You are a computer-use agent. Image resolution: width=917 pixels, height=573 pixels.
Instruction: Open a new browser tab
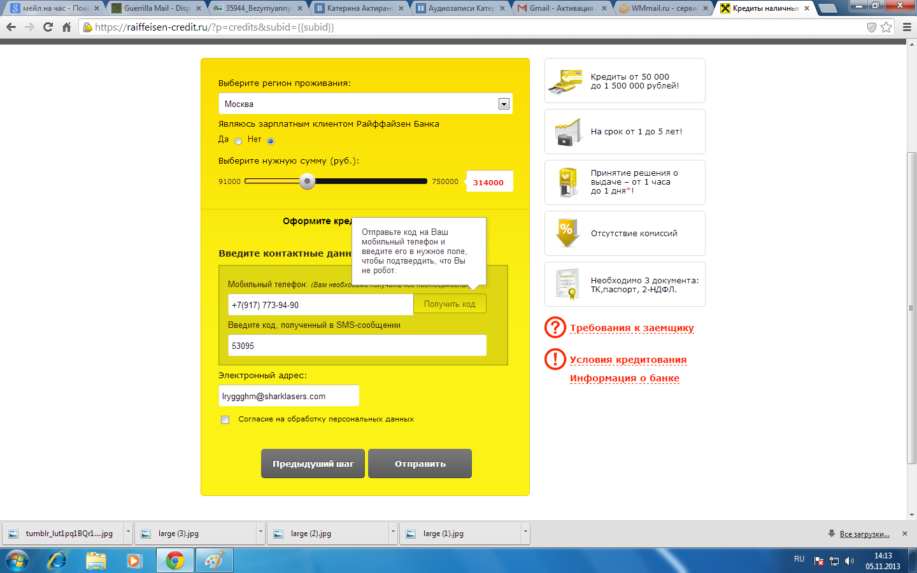(x=827, y=8)
